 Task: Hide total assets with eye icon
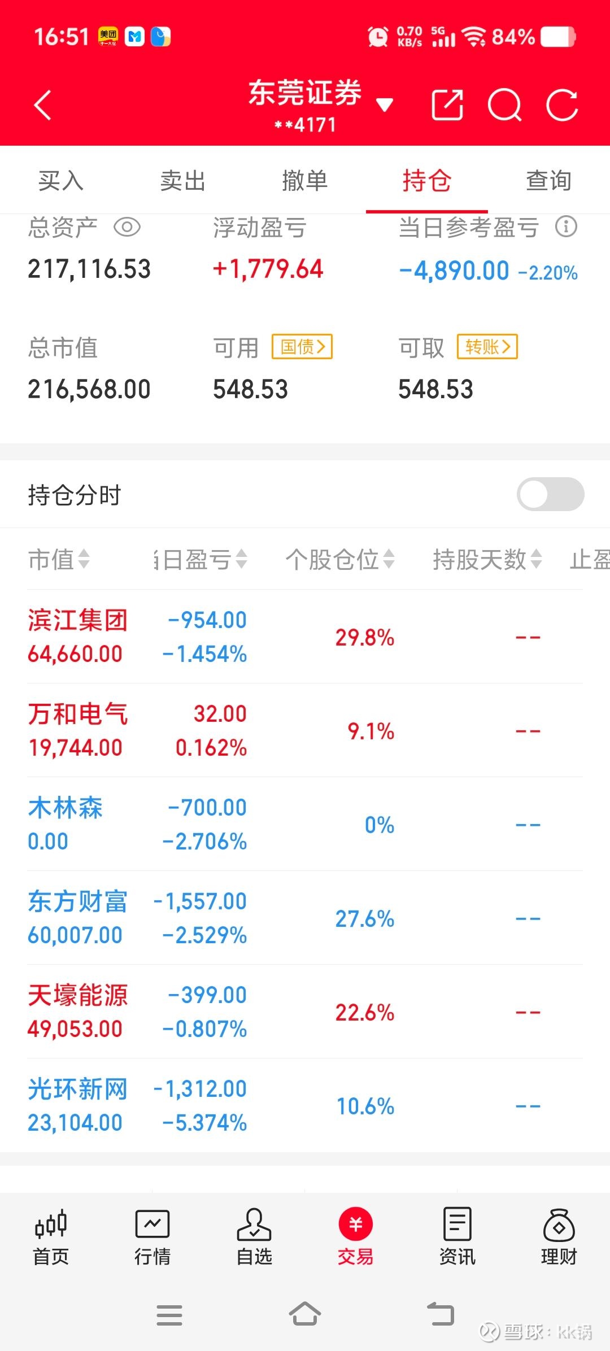127,227
